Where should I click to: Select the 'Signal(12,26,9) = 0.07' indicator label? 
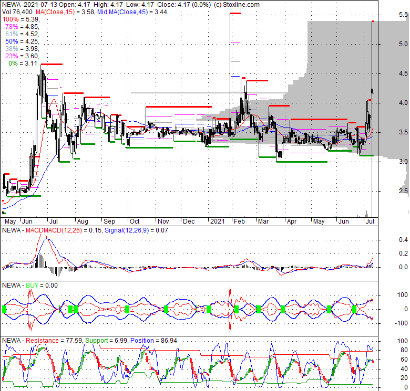[x=136, y=230]
